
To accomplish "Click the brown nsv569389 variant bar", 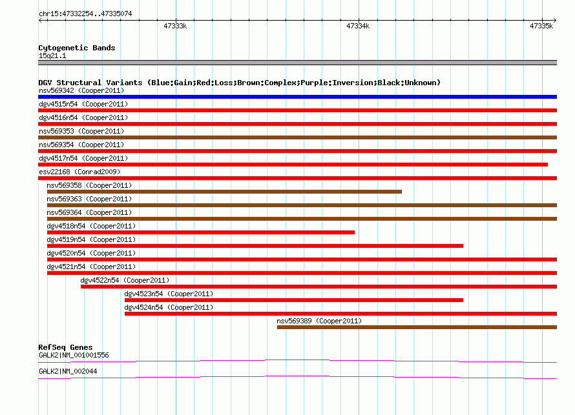I will (x=417, y=327).
